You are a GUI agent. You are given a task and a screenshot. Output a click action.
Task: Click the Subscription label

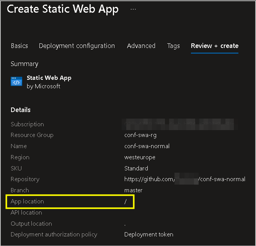pyautogui.click(x=27, y=124)
